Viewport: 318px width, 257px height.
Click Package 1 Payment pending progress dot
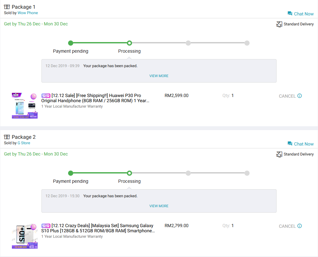pos(71,43)
